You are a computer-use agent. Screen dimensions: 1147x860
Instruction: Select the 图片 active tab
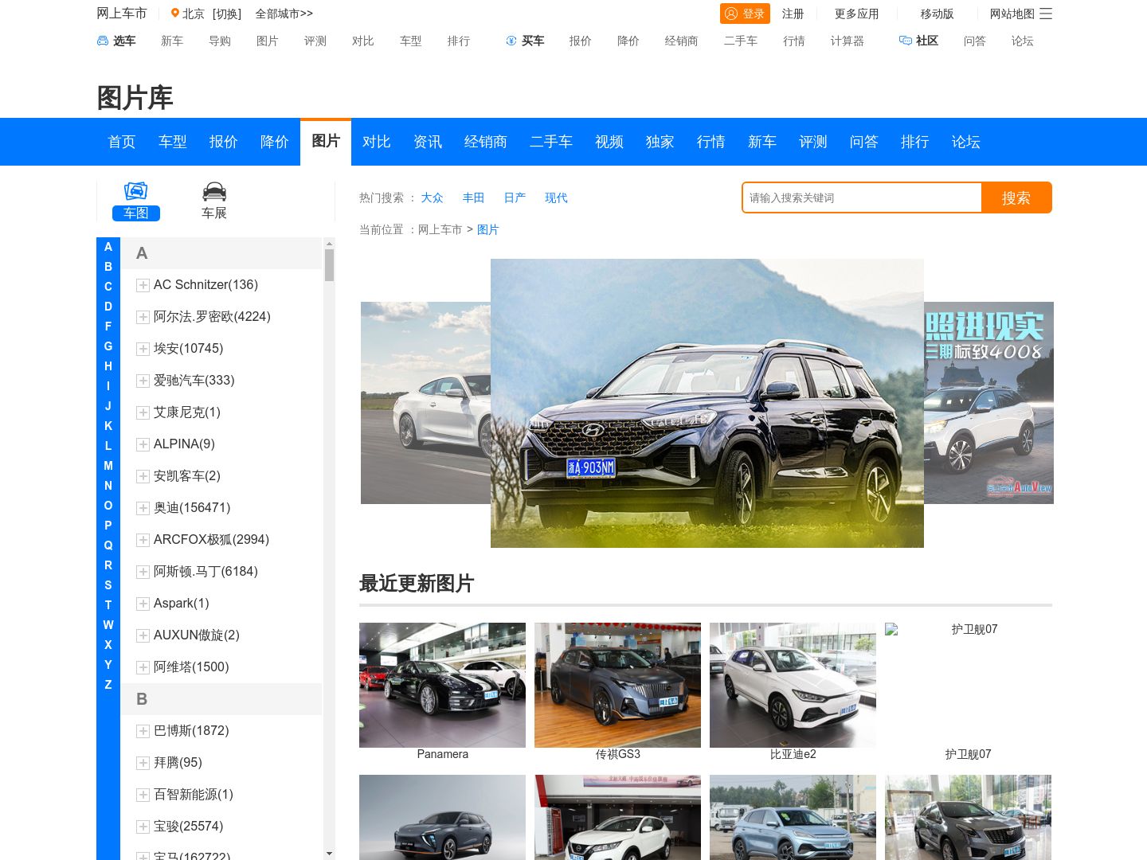[x=326, y=142]
